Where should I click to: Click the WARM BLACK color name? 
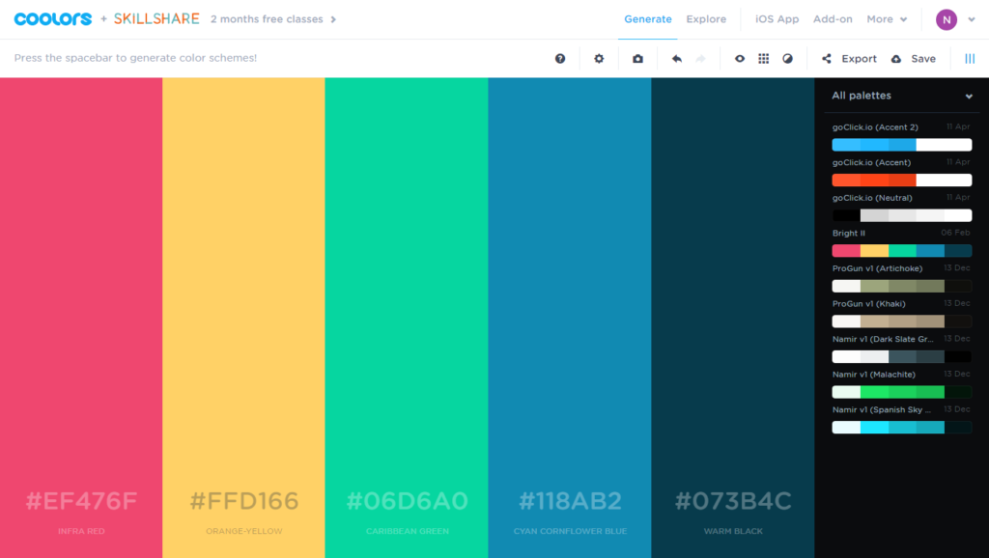click(733, 531)
